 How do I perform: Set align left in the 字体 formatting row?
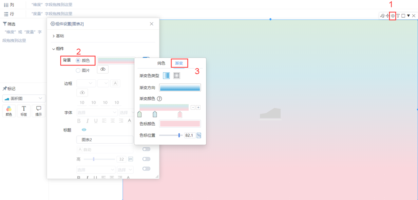click(x=104, y=121)
